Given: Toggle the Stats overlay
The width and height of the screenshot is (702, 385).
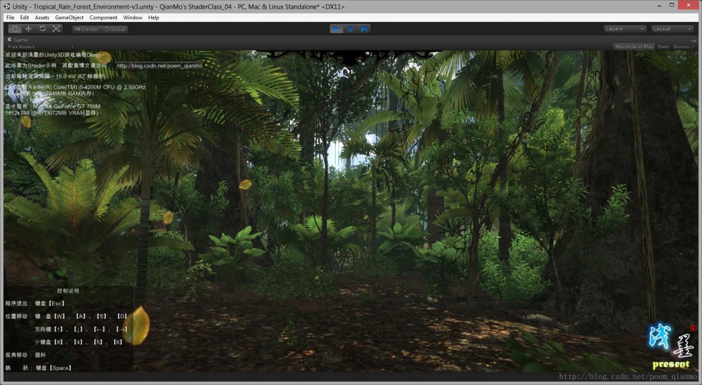Looking at the screenshot, I should tap(663, 47).
